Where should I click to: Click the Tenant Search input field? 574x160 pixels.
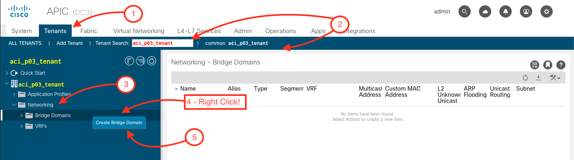click(x=162, y=43)
